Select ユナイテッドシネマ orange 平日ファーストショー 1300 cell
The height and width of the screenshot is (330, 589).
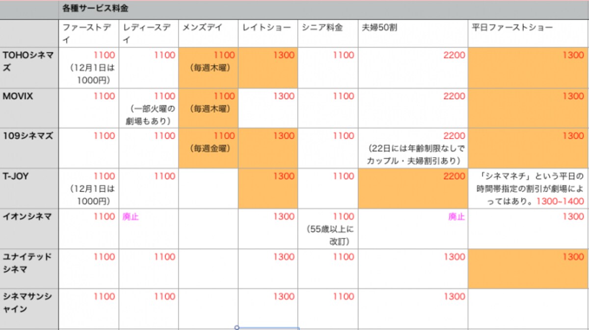point(529,269)
